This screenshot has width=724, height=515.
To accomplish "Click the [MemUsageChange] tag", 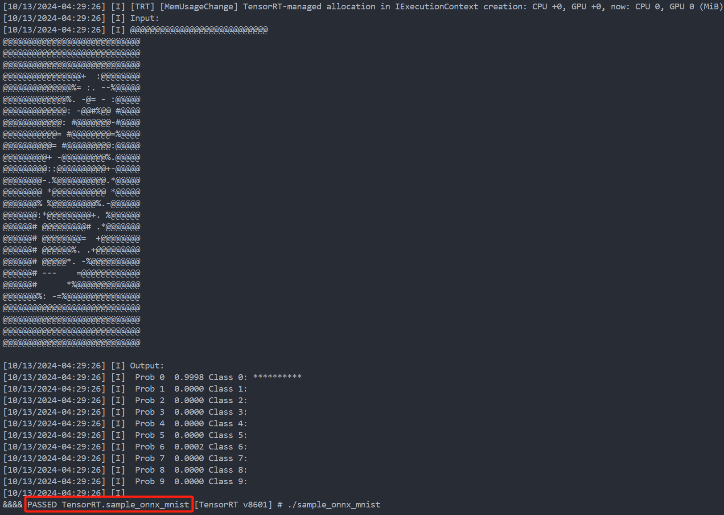I will (199, 7).
